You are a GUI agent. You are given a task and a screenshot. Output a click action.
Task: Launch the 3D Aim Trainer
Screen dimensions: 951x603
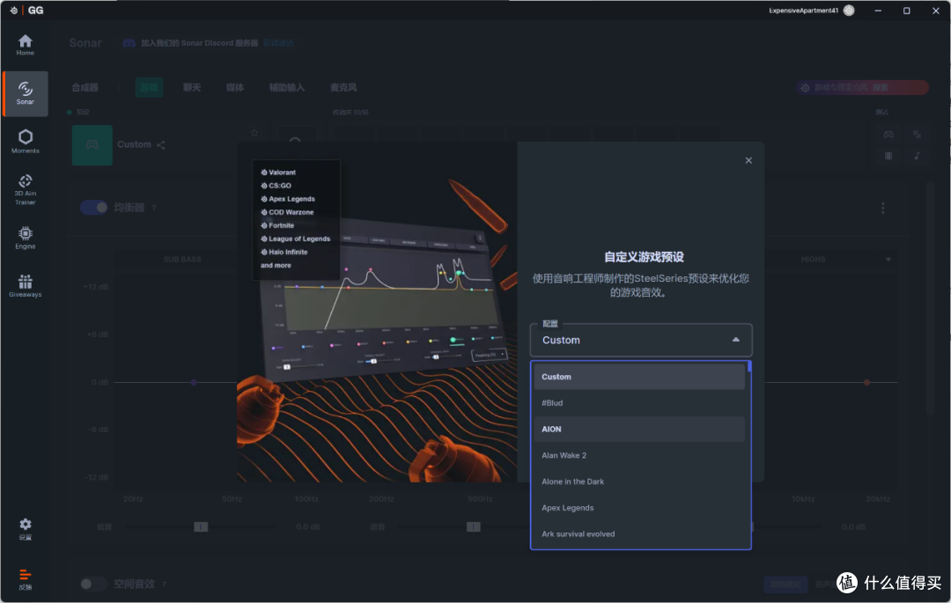(x=25, y=189)
